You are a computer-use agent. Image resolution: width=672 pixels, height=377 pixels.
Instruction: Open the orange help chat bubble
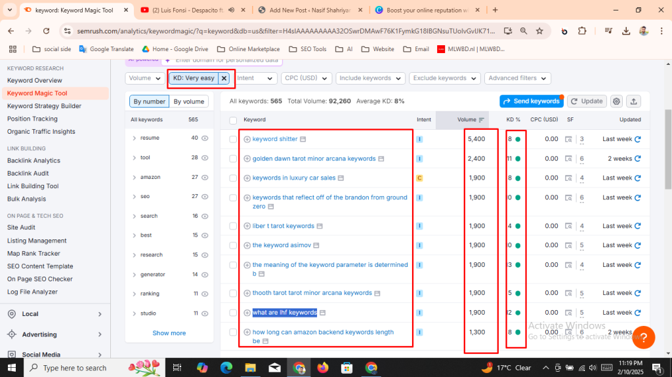coord(643,337)
